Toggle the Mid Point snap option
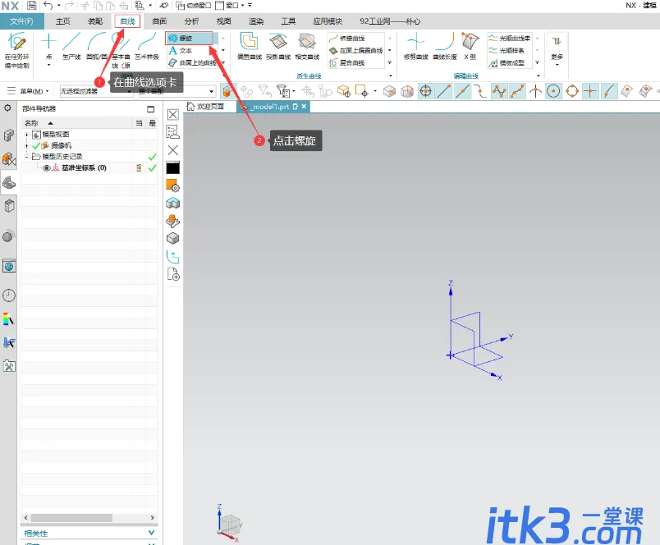This screenshot has width=660, height=545. click(463, 91)
